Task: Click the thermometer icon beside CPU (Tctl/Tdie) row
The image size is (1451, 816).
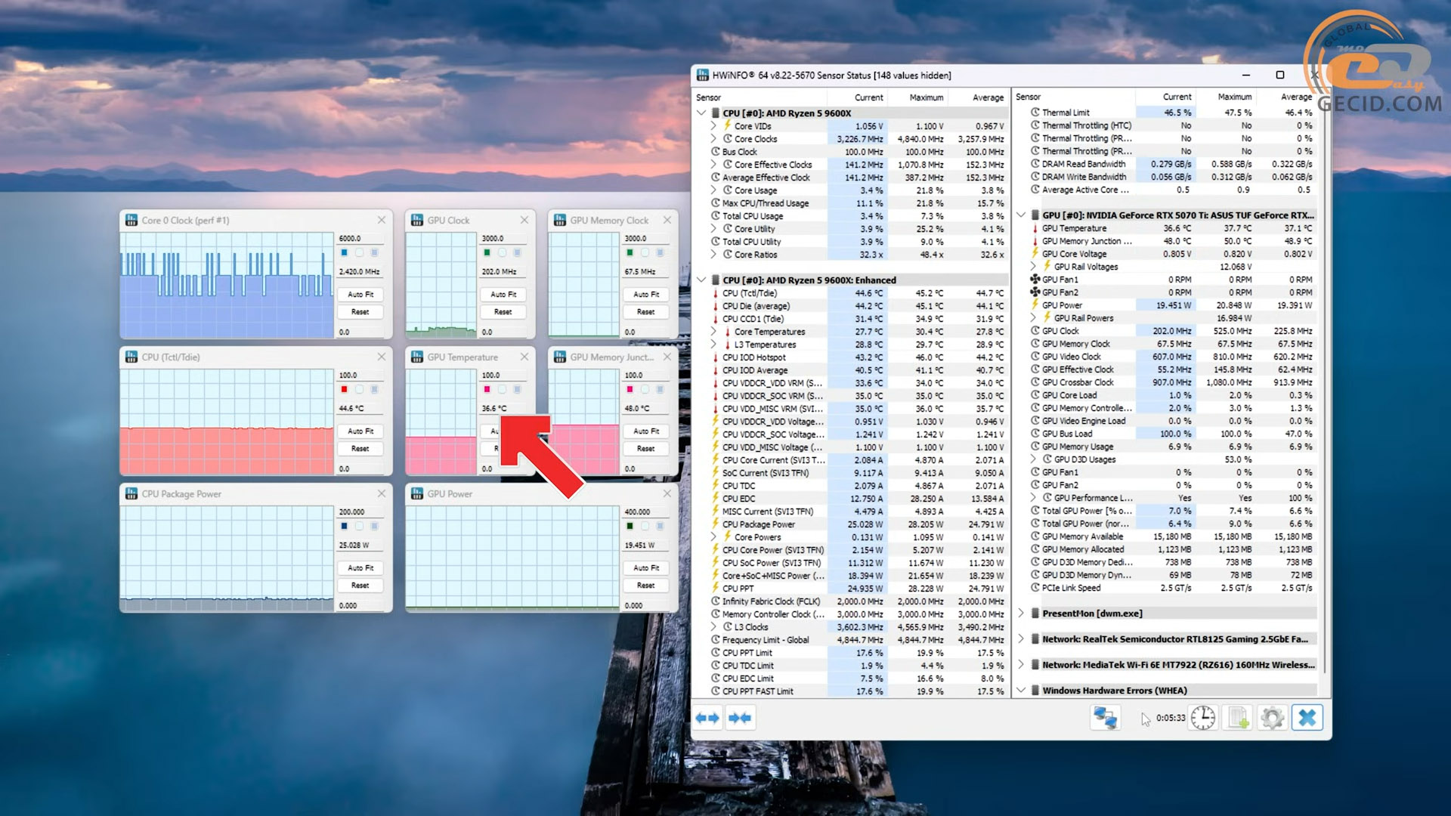Action: (716, 293)
